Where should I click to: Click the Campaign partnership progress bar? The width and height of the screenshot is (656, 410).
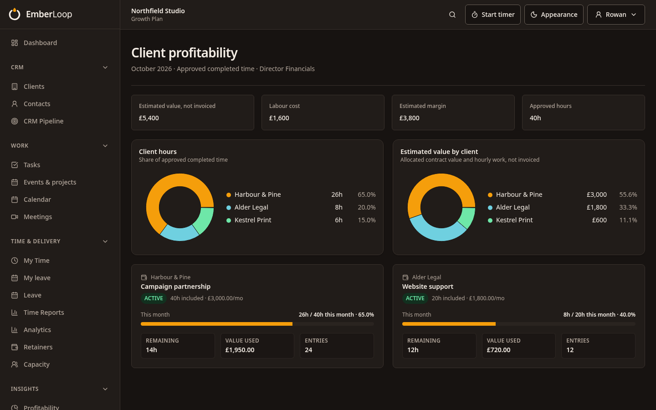[x=257, y=324]
